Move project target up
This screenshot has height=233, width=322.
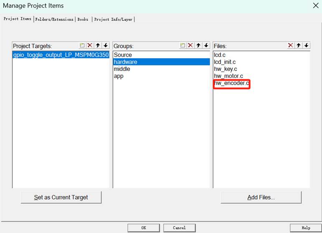tap(98, 45)
